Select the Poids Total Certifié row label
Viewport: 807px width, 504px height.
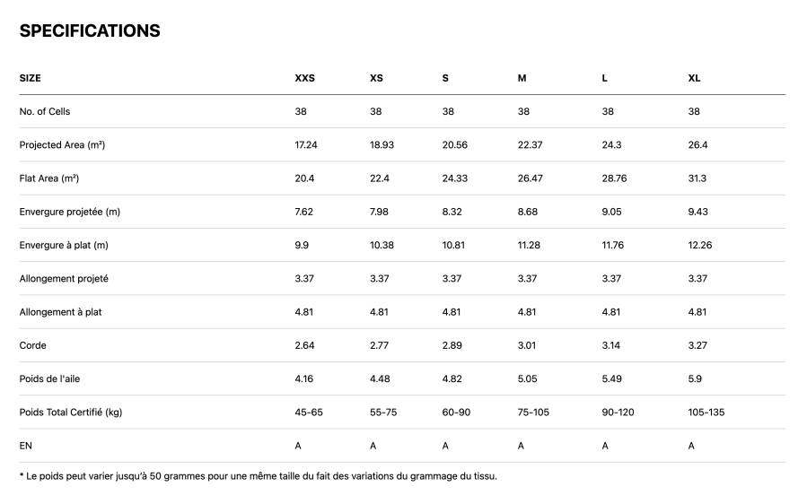pyautogui.click(x=71, y=413)
